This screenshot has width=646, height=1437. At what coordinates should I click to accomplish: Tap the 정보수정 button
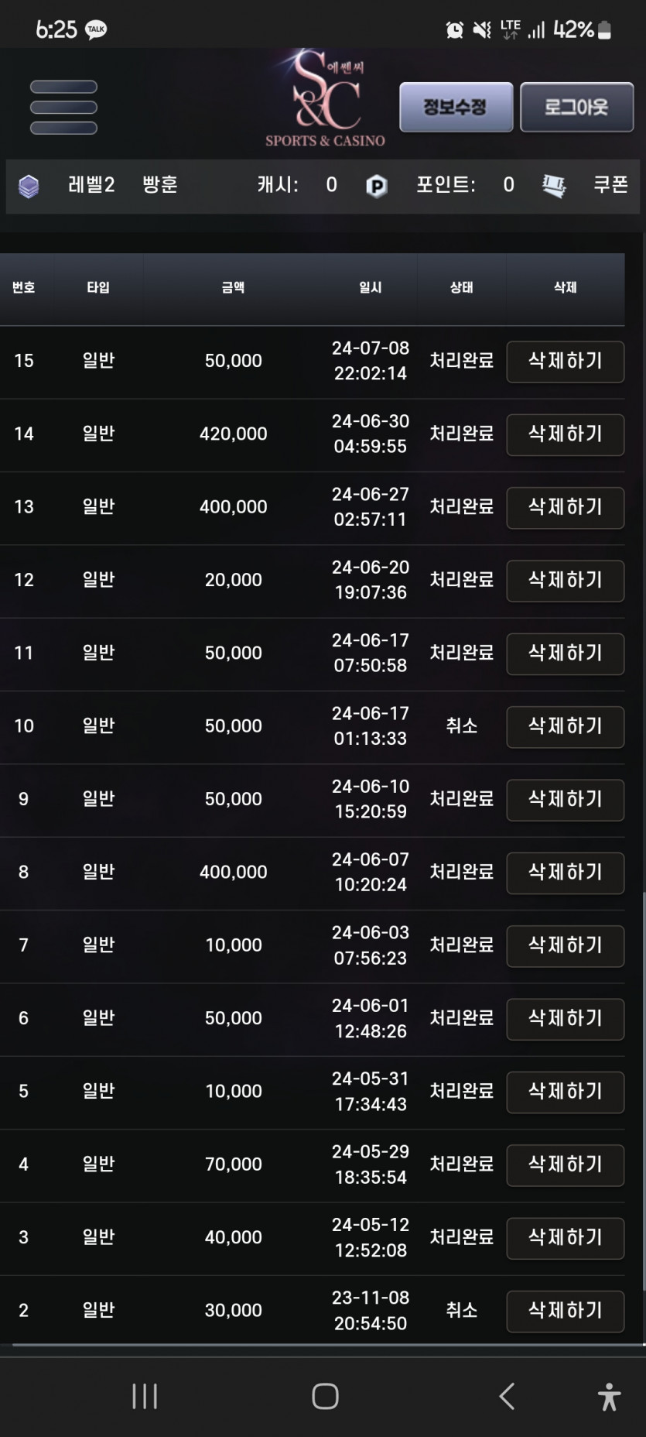coord(456,107)
